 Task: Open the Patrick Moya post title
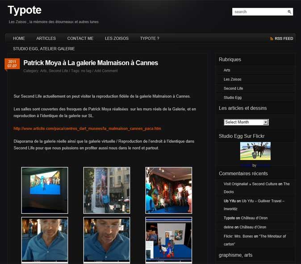(91, 63)
